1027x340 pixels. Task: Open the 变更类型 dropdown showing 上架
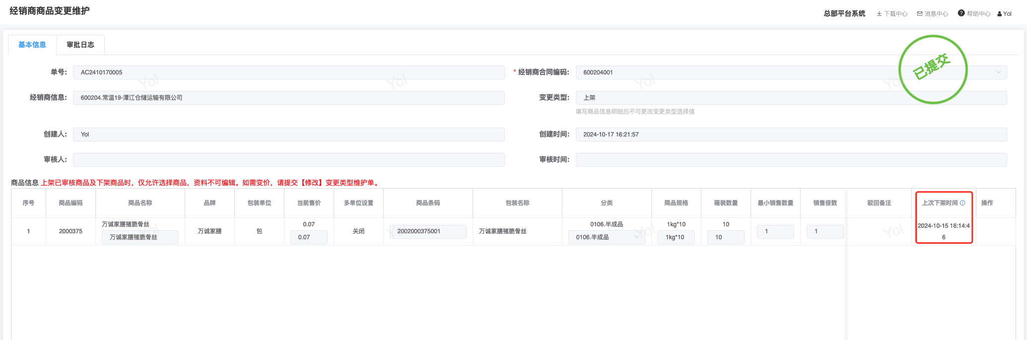(791, 98)
